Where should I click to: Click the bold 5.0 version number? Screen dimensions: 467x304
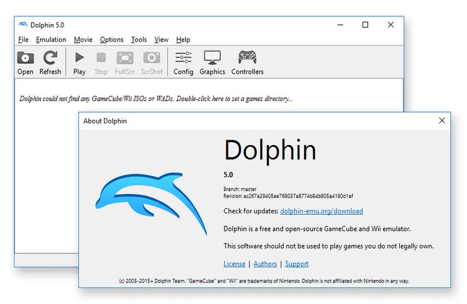[228, 175]
